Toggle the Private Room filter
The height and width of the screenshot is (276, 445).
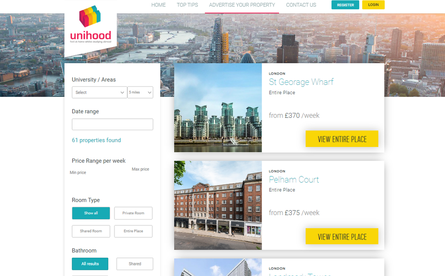133,213
